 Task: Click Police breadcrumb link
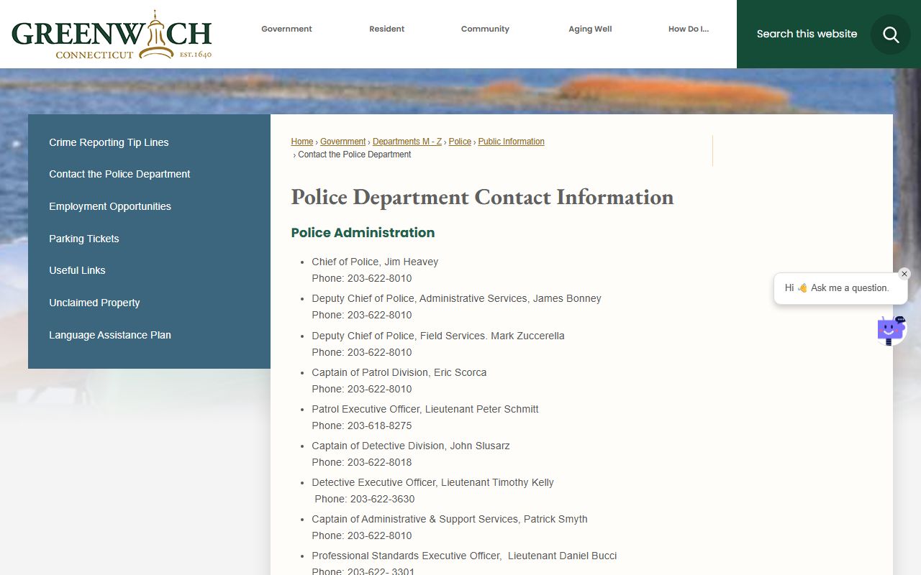460,142
